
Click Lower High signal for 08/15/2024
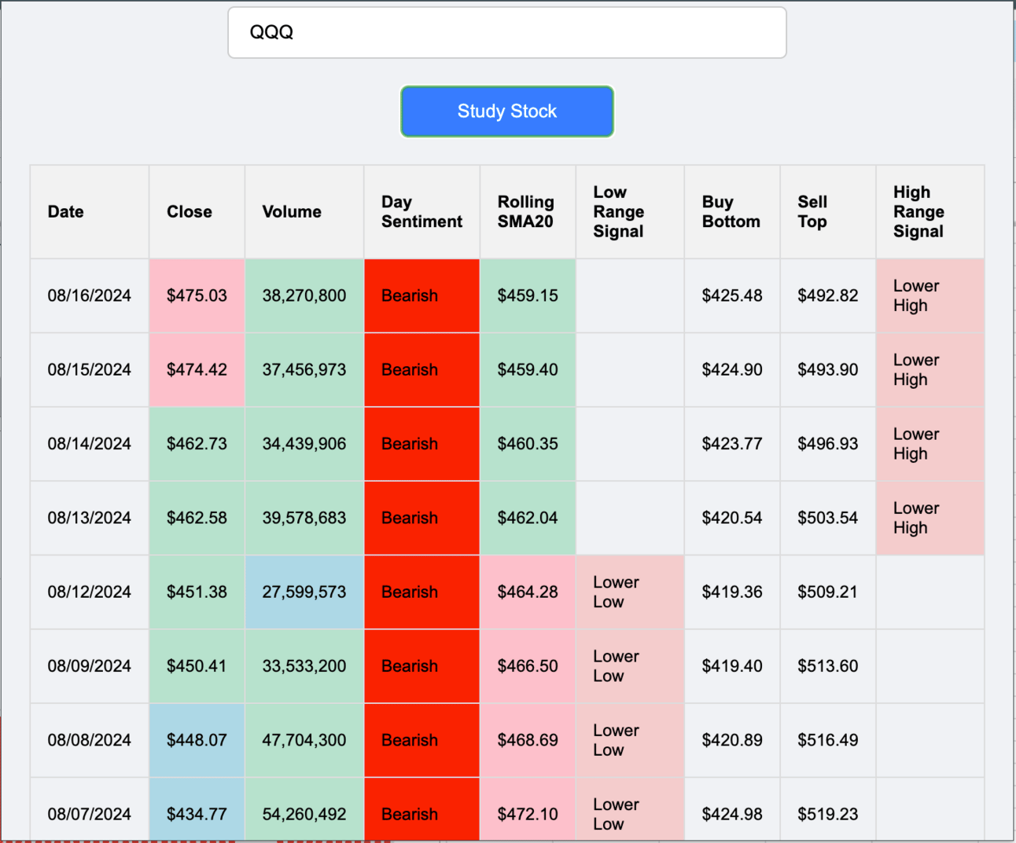[x=930, y=370]
